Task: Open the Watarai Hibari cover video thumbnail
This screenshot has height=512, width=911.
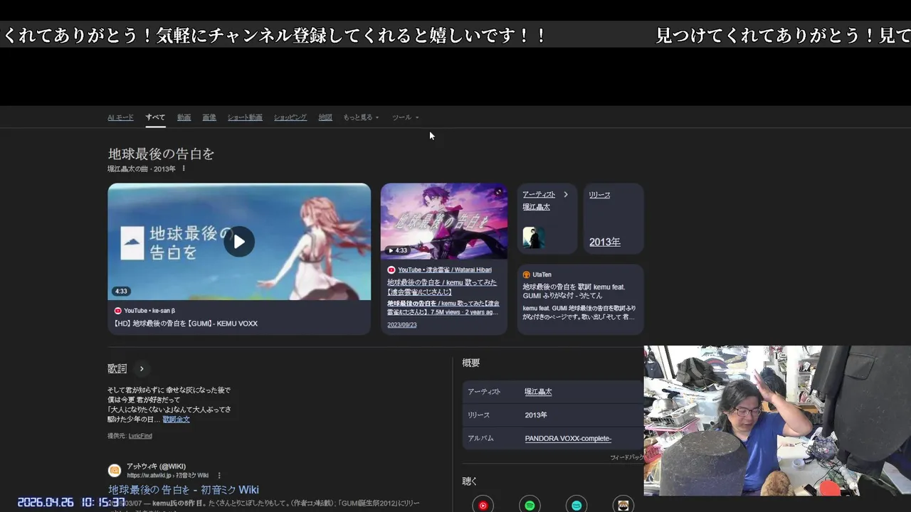Action: [444, 221]
